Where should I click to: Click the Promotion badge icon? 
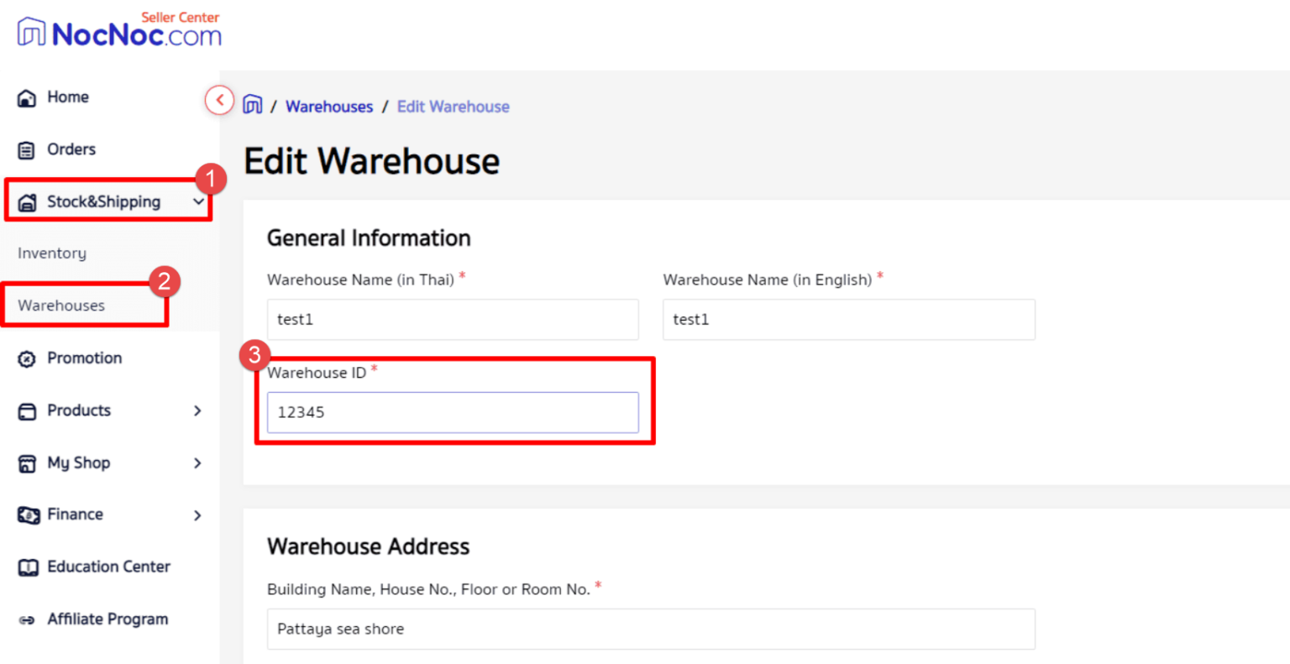(x=27, y=359)
